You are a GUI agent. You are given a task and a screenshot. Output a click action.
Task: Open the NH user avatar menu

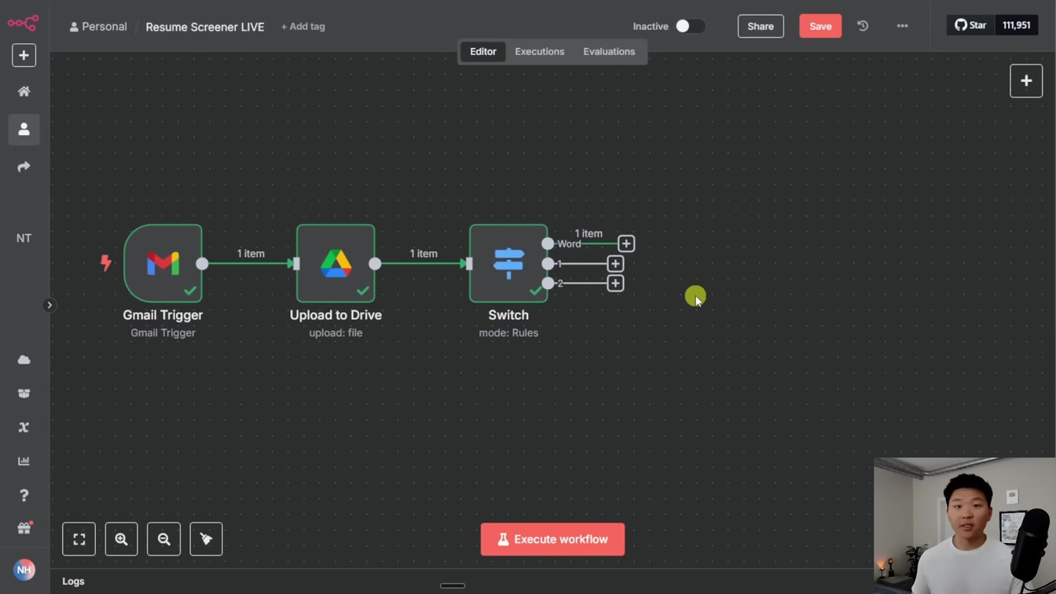(24, 570)
